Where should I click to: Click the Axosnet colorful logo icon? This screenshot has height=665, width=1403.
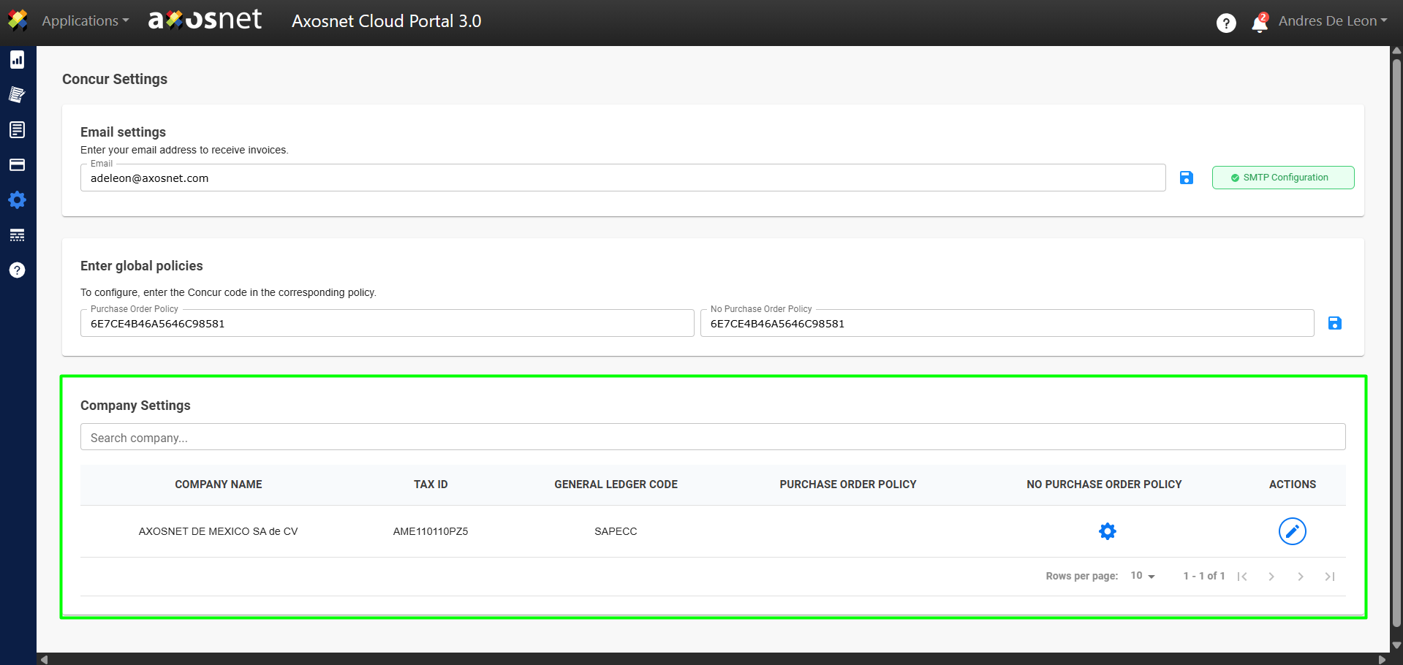pyautogui.click(x=18, y=20)
